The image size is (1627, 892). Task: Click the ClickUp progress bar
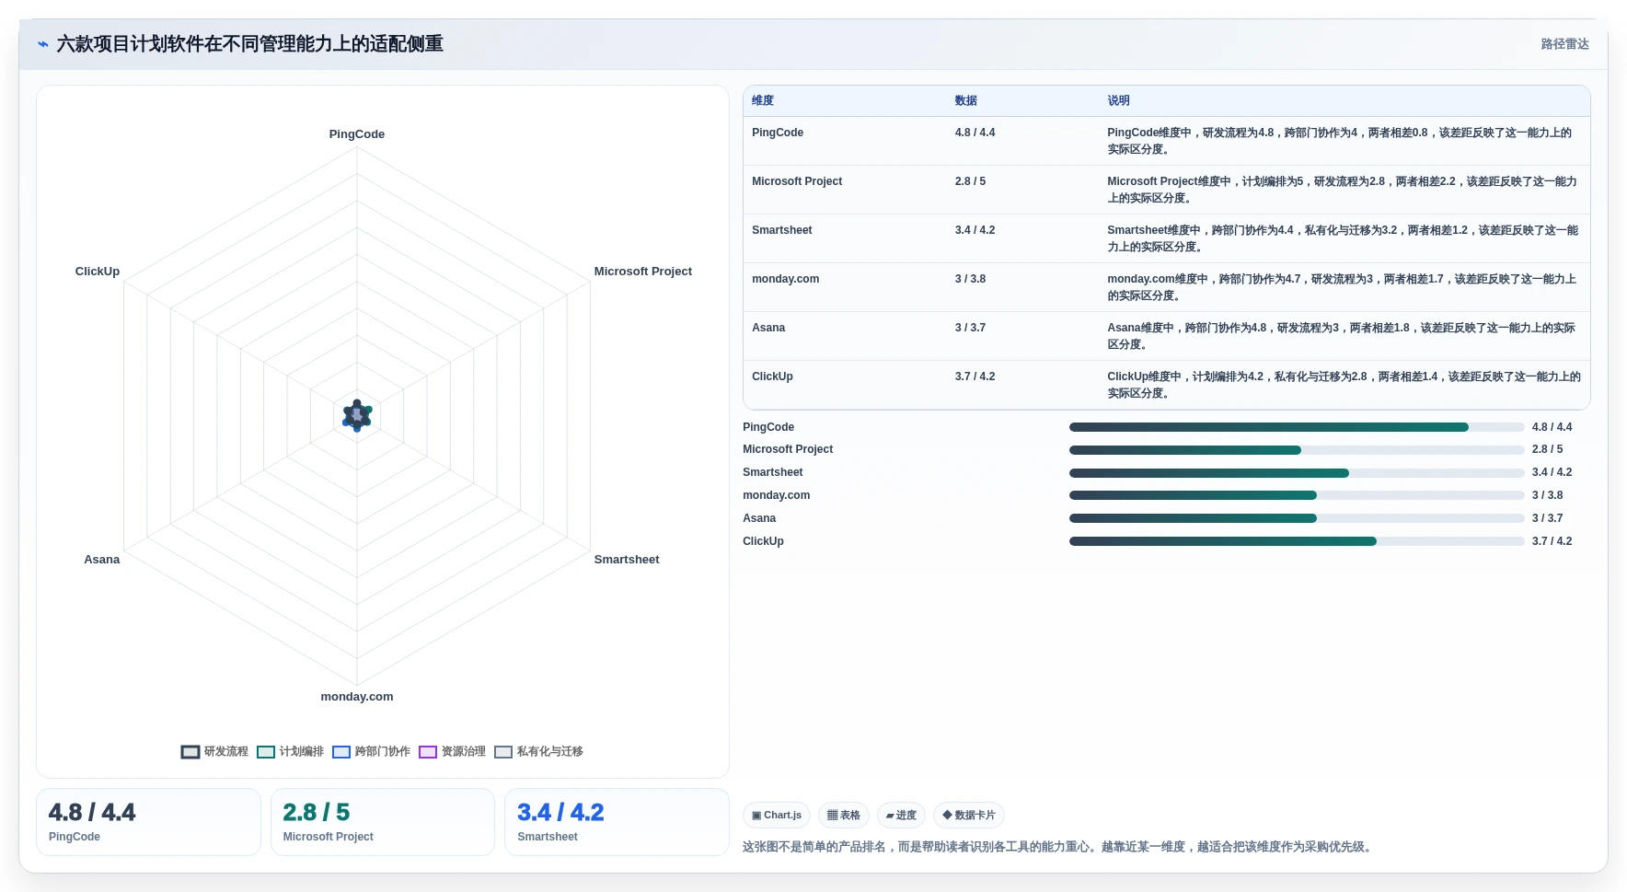(1297, 541)
